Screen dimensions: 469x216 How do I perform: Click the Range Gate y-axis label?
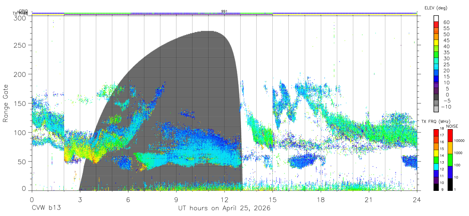(6, 104)
